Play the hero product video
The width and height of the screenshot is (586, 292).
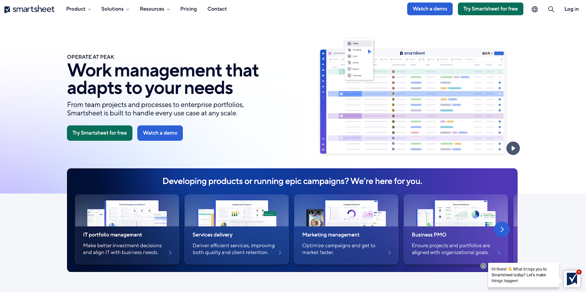(513, 148)
